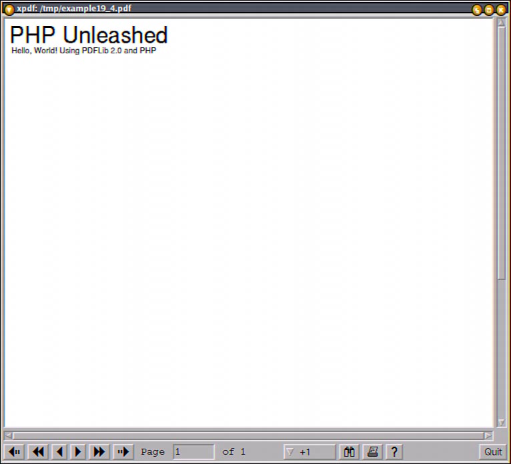Click the vertical scrollbar up arrow
Screen dimensions: 511x464
coord(501,23)
